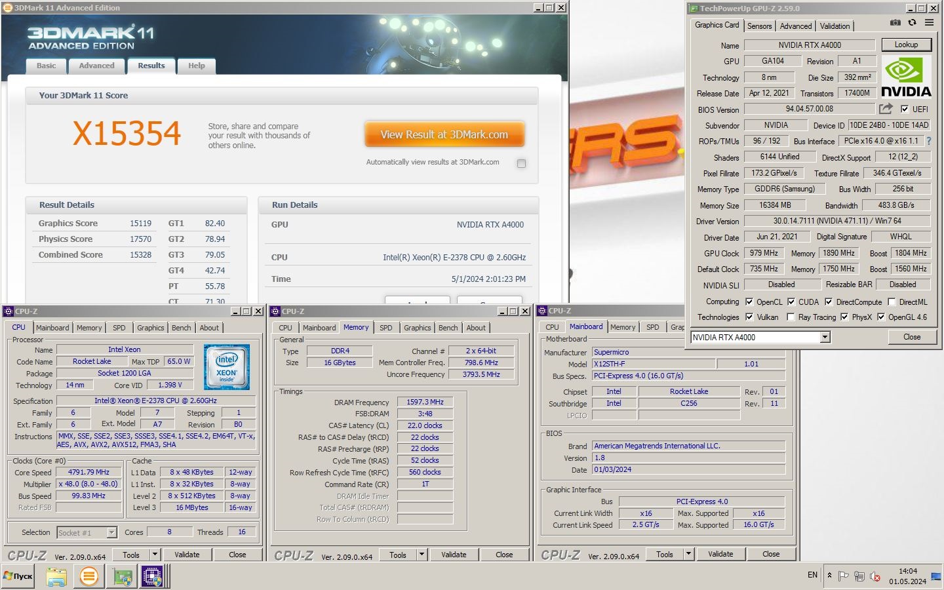This screenshot has height=590, width=944.
Task: Toggle the Vulkan checkbox
Action: [x=749, y=317]
